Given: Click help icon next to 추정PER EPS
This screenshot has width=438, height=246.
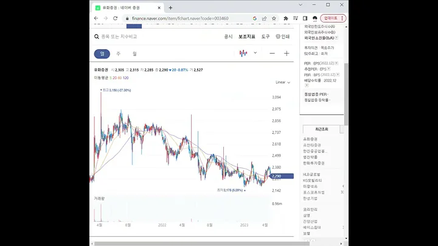Looking at the screenshot, I should pos(328,69).
